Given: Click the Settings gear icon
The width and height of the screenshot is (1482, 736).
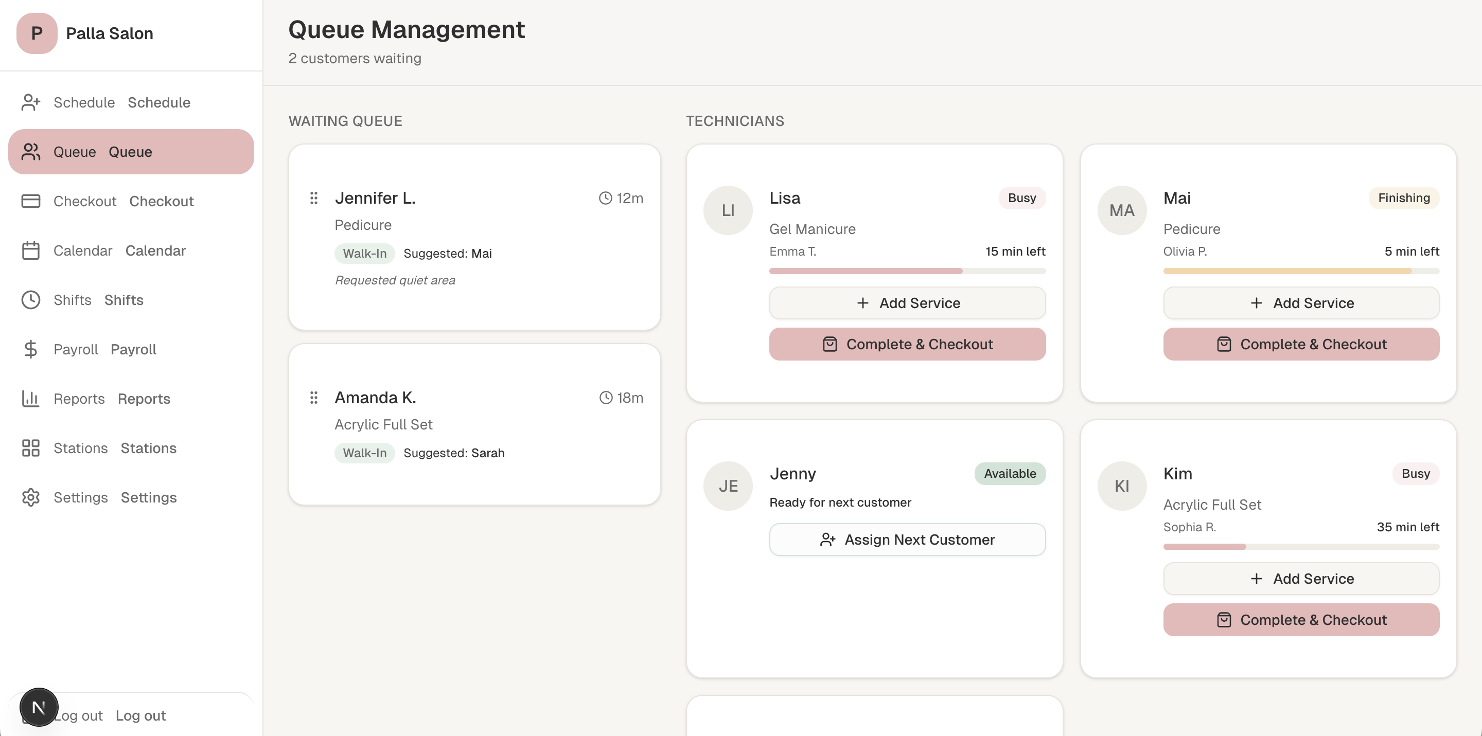Looking at the screenshot, I should [x=30, y=497].
